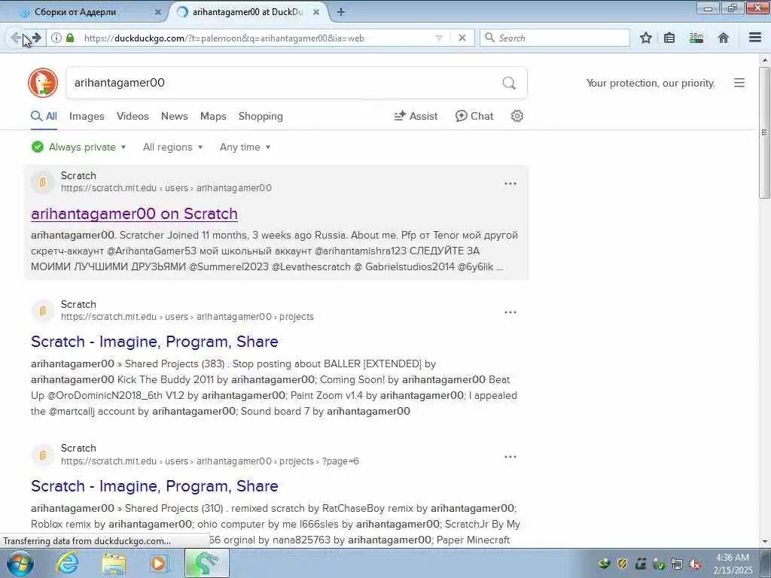Switch to Maps results tab
The width and height of the screenshot is (771, 578).
tap(213, 117)
